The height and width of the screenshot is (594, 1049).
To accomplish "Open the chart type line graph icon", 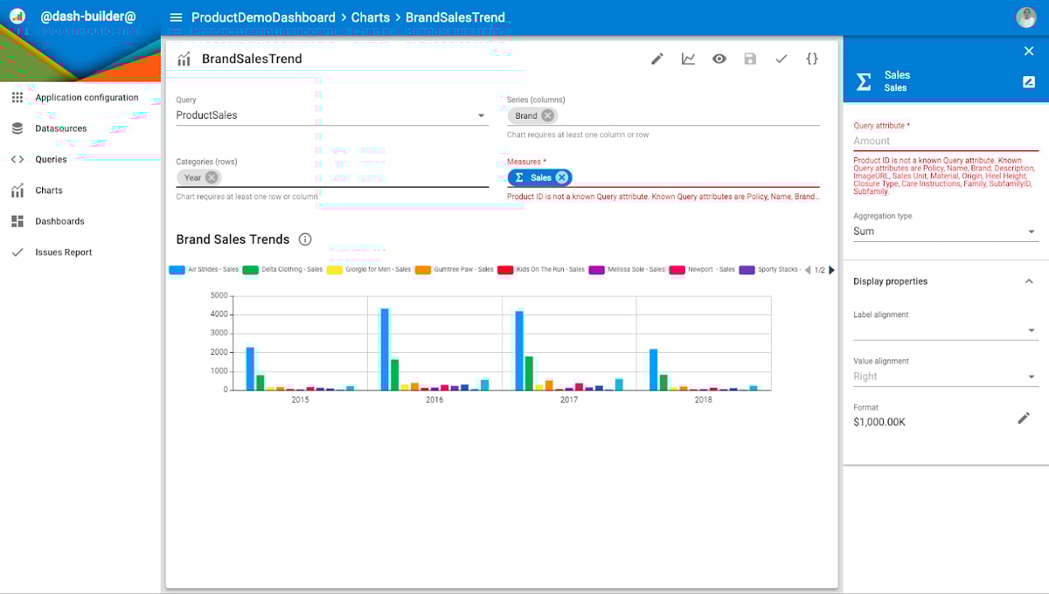I will click(688, 58).
